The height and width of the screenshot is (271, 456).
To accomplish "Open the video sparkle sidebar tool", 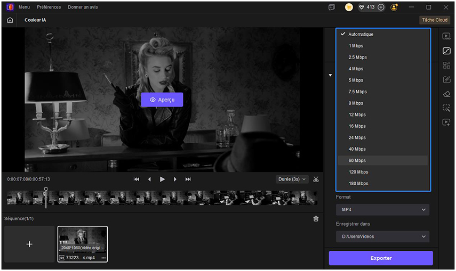I will tap(446, 122).
